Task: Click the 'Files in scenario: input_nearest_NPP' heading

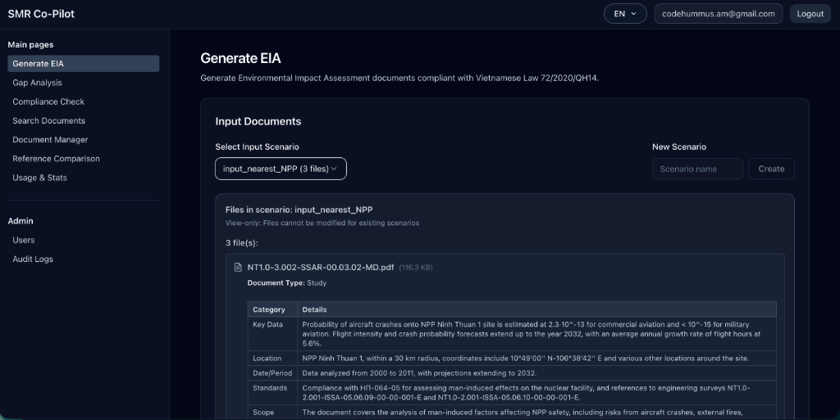Action: tap(299, 210)
